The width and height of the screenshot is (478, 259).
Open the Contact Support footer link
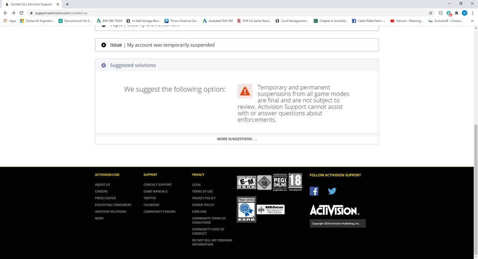click(158, 185)
